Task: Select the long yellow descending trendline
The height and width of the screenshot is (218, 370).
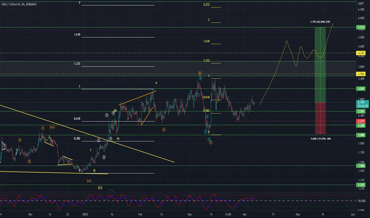Action: (x=87, y=134)
